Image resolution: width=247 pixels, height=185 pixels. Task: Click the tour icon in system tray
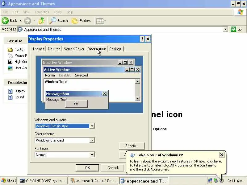click(222, 181)
